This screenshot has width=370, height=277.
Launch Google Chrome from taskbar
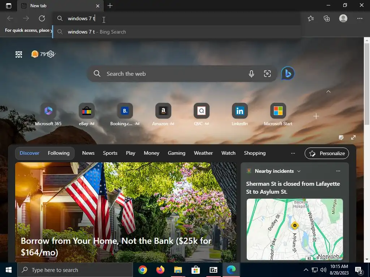[x=142, y=270]
